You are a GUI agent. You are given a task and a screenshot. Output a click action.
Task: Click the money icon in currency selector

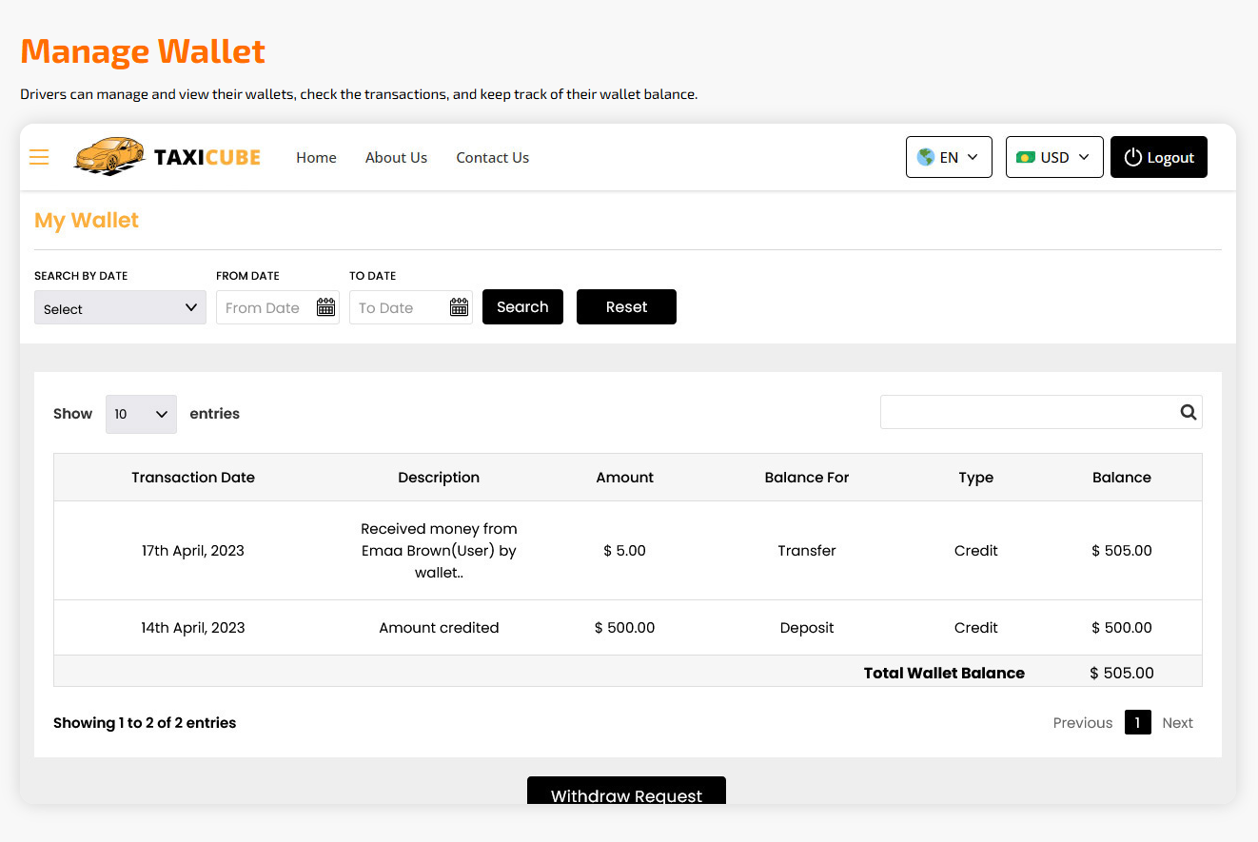tap(1026, 157)
